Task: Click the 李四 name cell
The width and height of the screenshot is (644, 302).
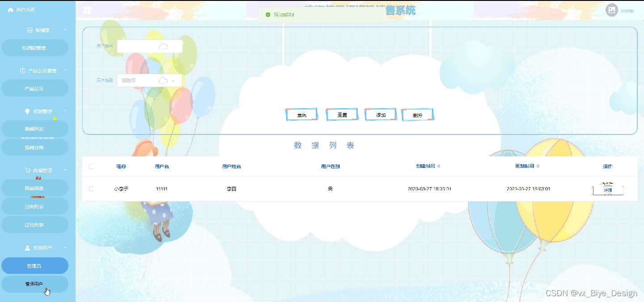Action: [x=232, y=189]
